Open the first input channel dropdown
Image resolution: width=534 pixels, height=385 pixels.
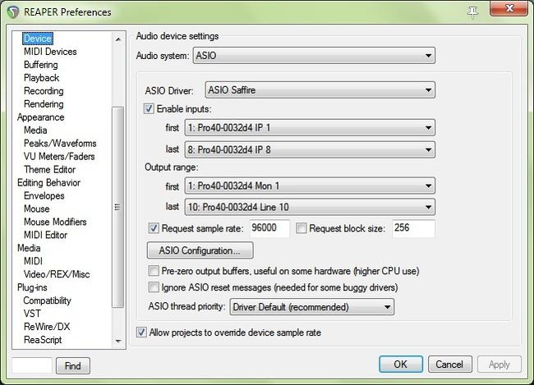[309, 128]
